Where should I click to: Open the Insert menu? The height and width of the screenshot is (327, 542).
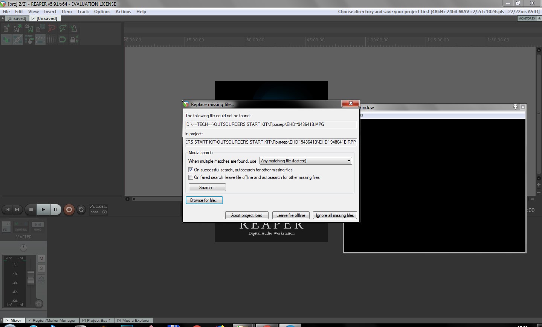click(x=50, y=12)
